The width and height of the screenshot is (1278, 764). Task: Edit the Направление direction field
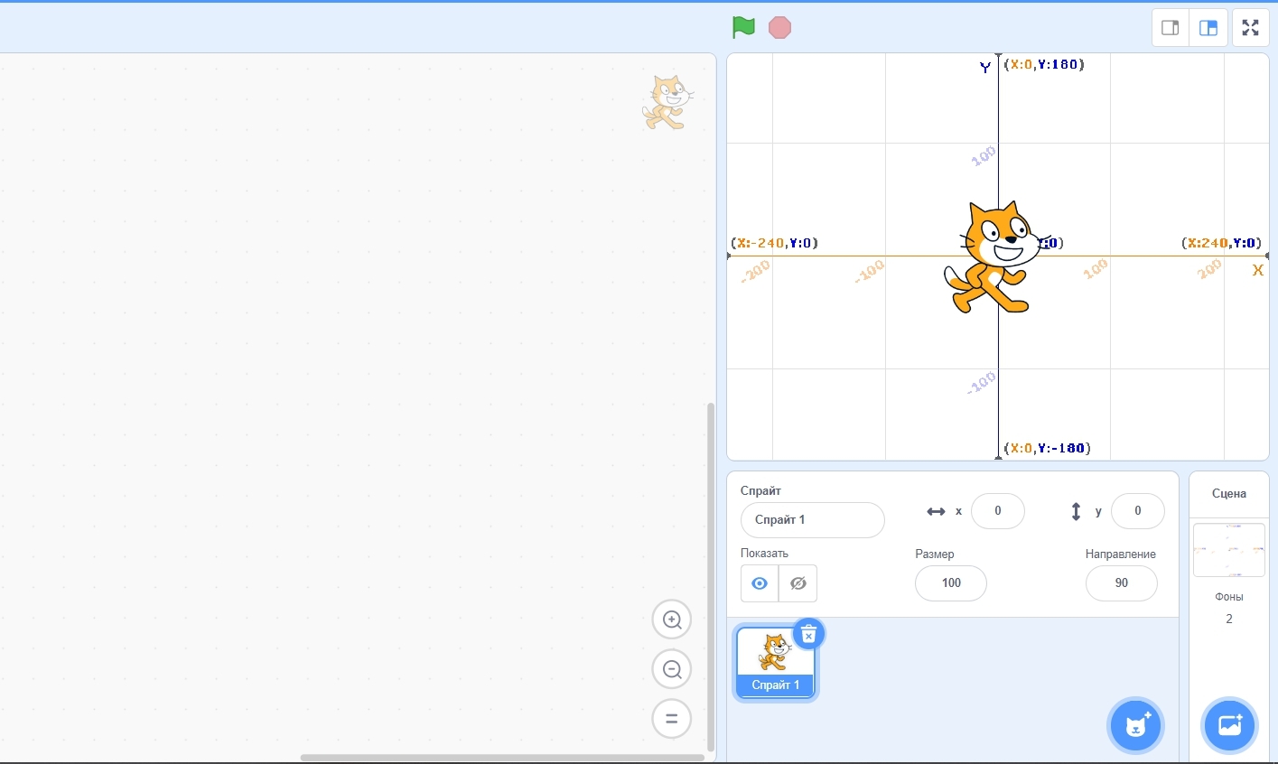(x=1122, y=583)
